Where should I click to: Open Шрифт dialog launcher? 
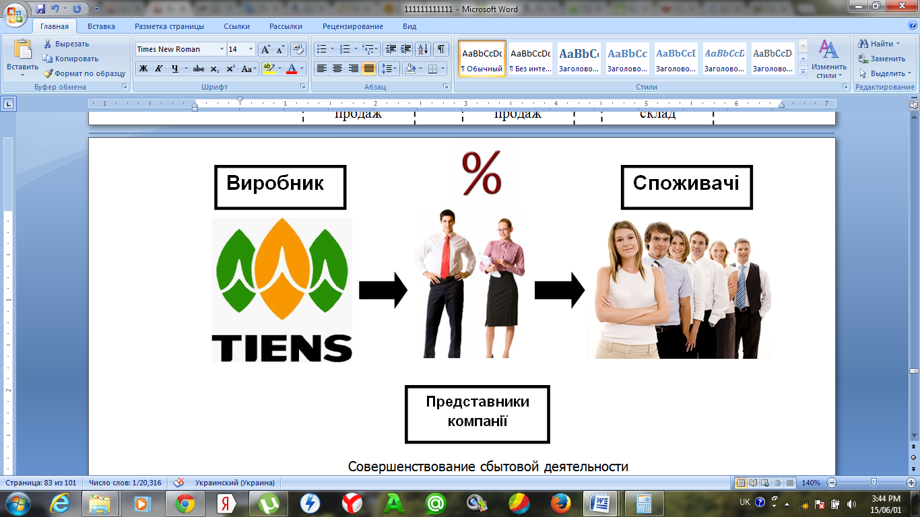coord(302,87)
